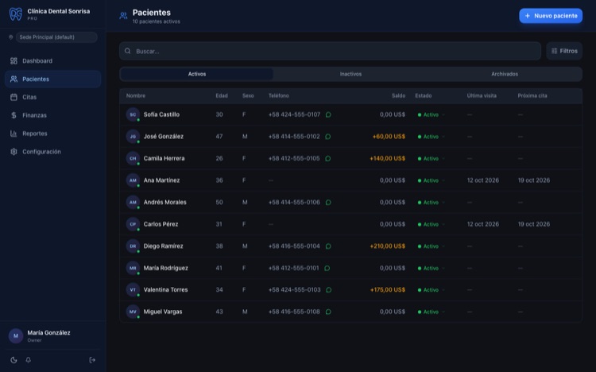This screenshot has width=596, height=372.
Task: Click the Clínica Dental Sonrisa tooth logo
Action: coord(16,14)
